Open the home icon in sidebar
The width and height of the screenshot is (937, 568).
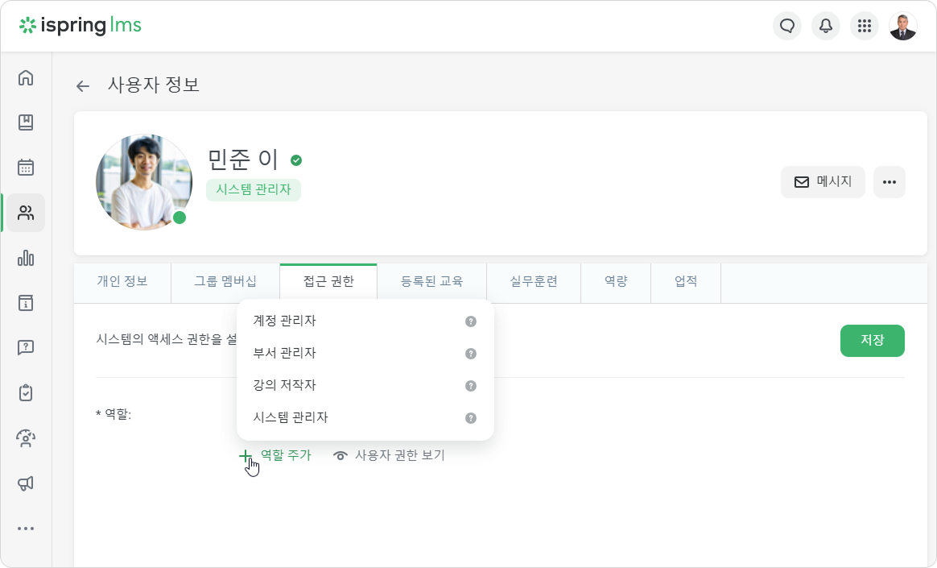coord(26,77)
